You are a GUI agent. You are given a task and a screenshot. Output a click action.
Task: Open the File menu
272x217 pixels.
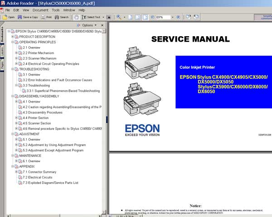pos(7,10)
